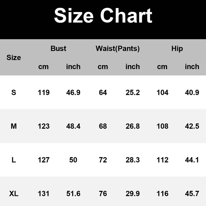The height and width of the screenshot is (206, 206).
Task: Click the waist value 72
Action: point(103,160)
